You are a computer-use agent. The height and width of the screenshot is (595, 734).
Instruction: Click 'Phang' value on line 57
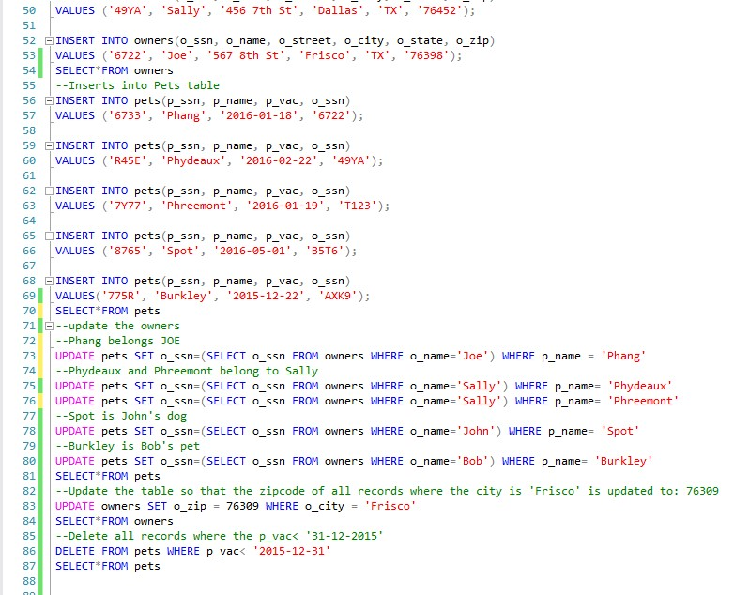(184, 115)
